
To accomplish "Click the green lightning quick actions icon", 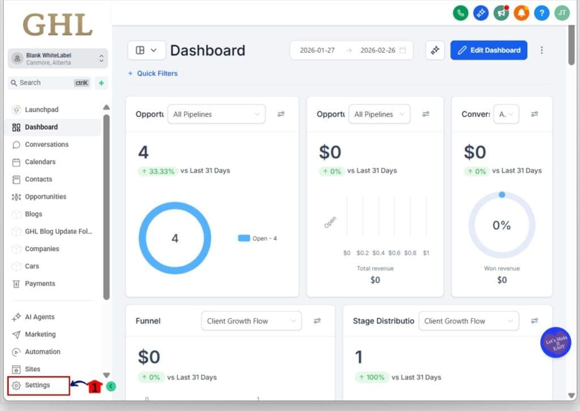I will (x=101, y=83).
